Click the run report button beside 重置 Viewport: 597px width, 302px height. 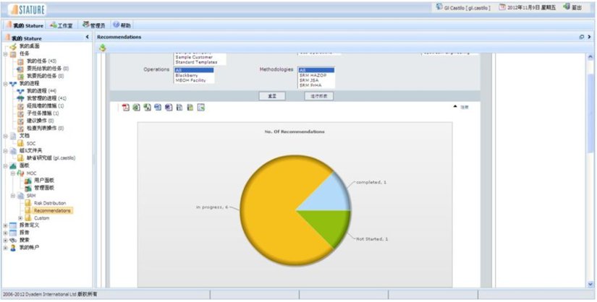tap(318, 96)
